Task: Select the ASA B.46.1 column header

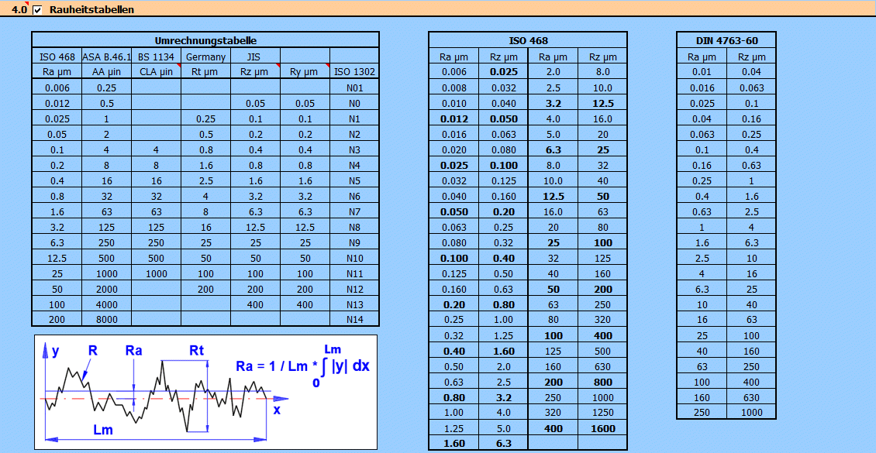Action: [106, 57]
